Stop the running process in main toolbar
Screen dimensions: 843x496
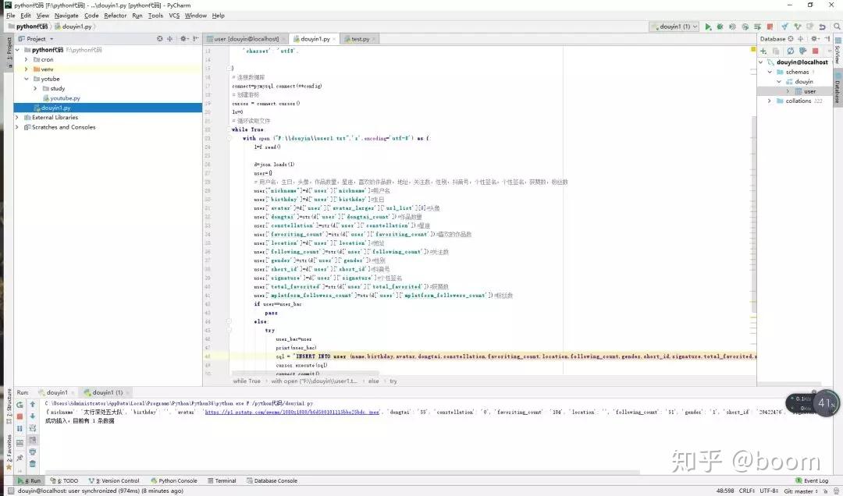pyautogui.click(x=770, y=27)
